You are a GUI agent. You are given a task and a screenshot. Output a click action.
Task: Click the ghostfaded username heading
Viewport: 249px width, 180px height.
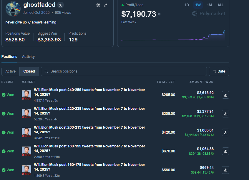(39, 5)
